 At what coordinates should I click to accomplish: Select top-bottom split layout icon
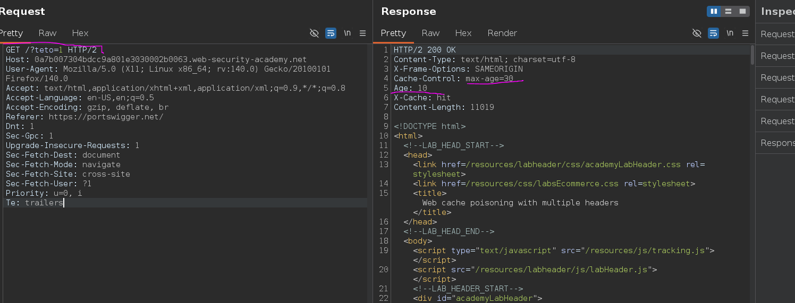coord(728,11)
